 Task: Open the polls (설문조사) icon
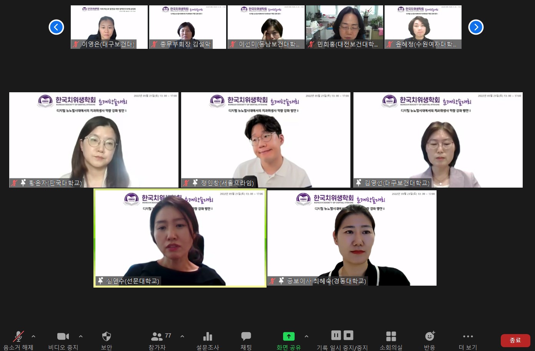(208, 337)
